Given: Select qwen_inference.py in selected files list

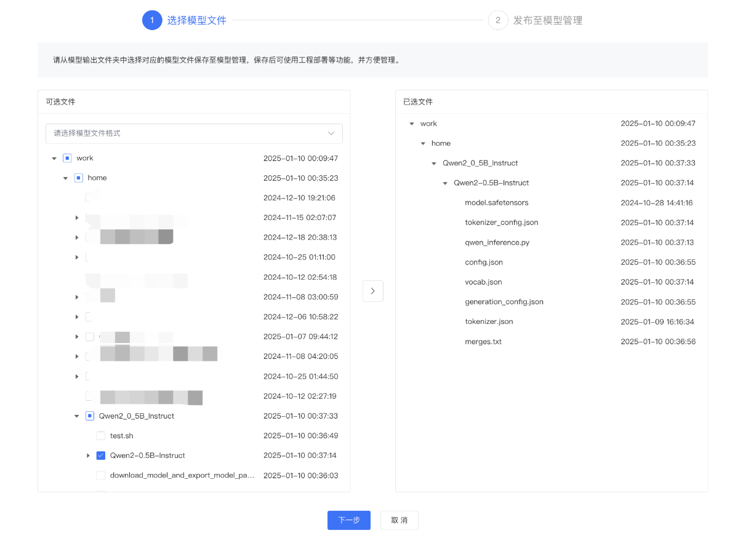Looking at the screenshot, I should [x=497, y=242].
